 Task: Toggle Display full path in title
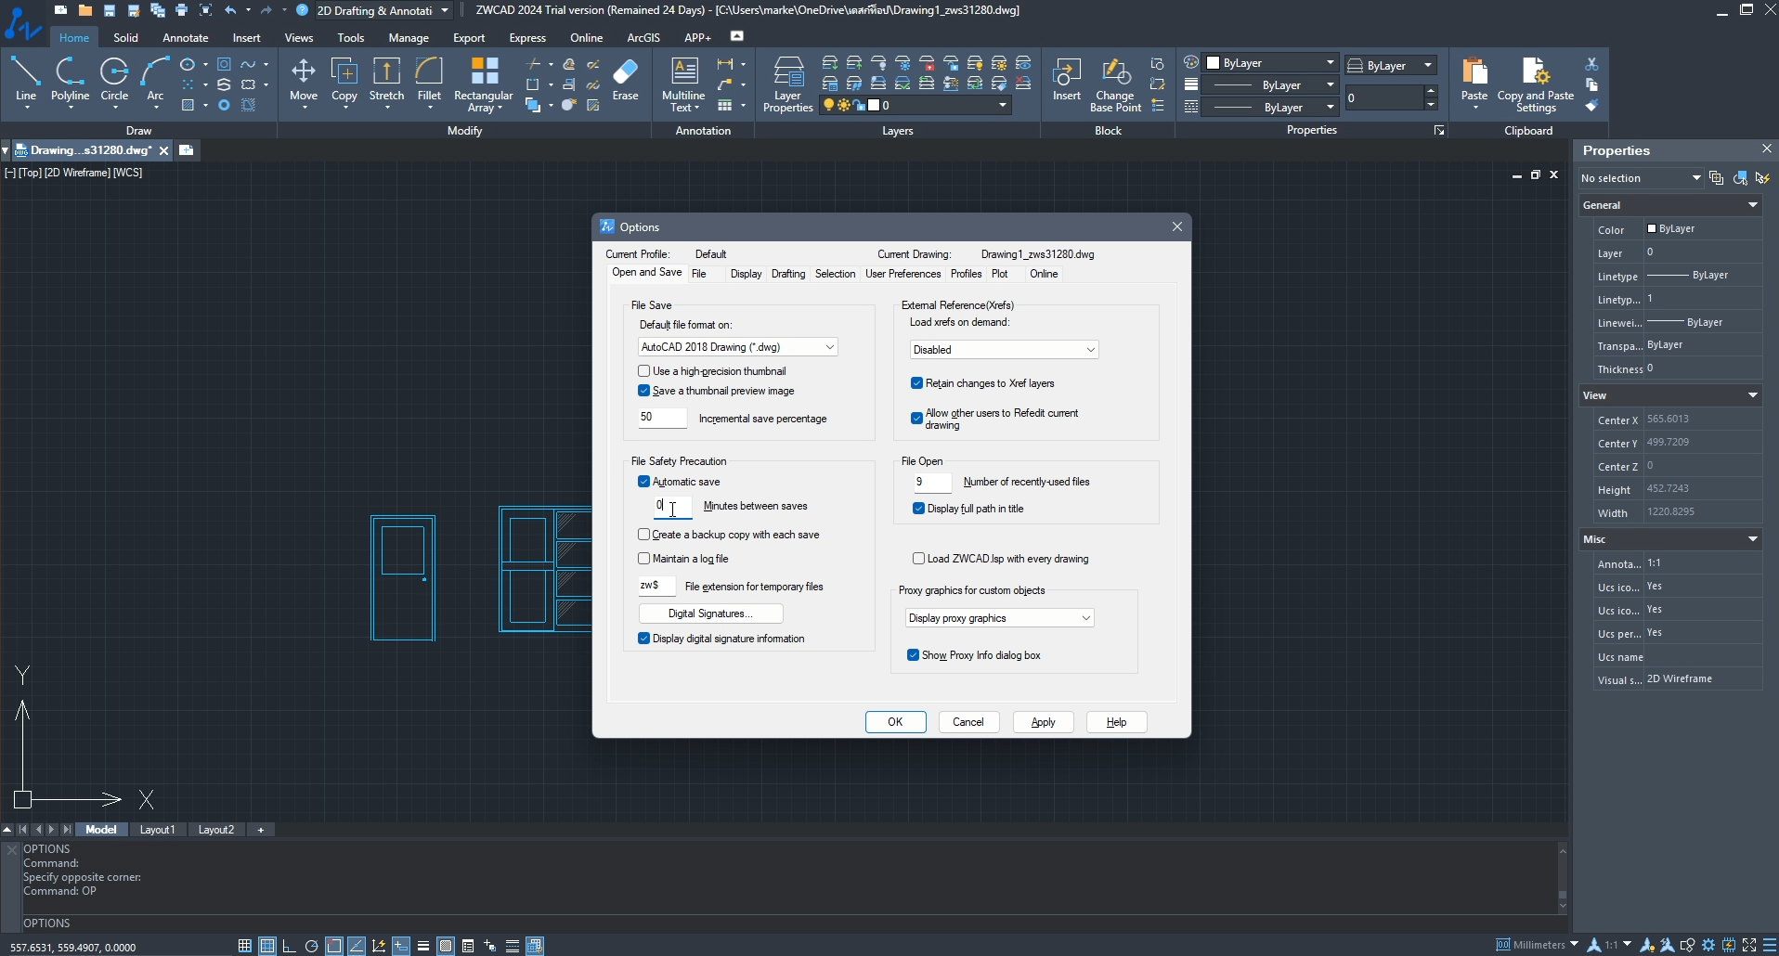tap(918, 509)
